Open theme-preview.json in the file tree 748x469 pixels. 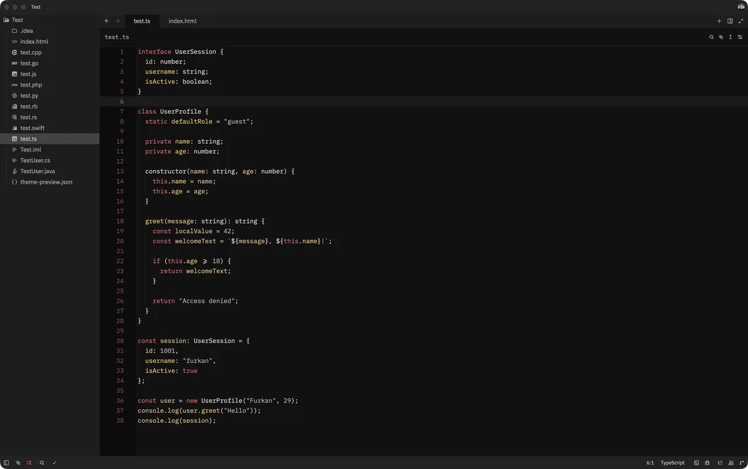pyautogui.click(x=50, y=182)
